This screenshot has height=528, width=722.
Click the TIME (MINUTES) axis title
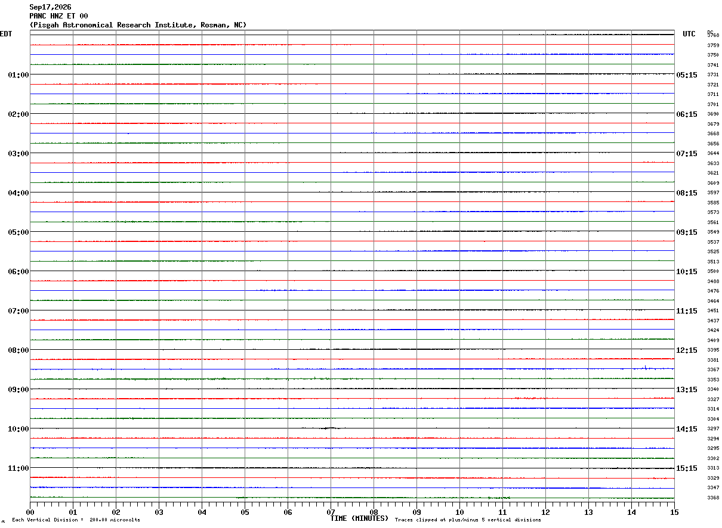pos(359,518)
